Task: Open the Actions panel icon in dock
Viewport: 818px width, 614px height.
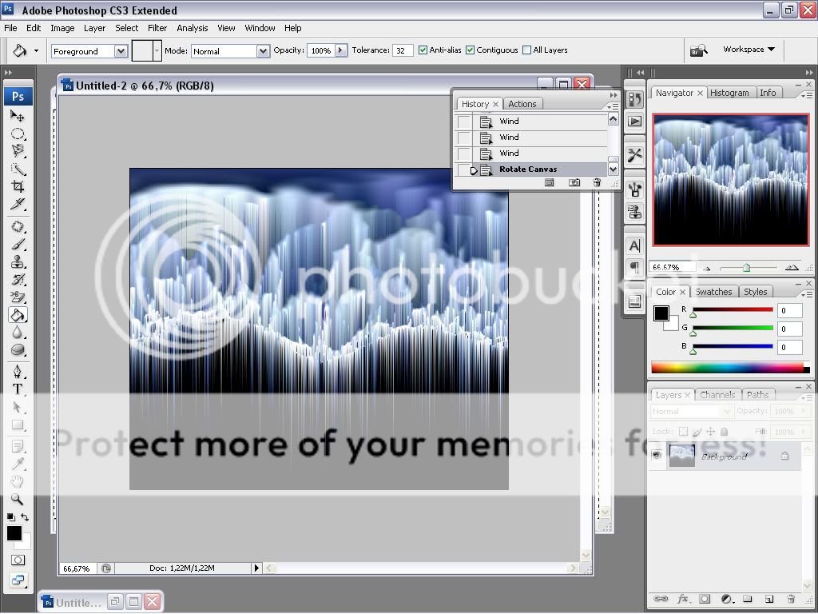Action: pyautogui.click(x=634, y=122)
